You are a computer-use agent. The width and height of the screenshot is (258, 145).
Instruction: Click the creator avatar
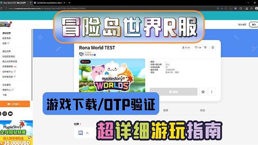point(81,54)
